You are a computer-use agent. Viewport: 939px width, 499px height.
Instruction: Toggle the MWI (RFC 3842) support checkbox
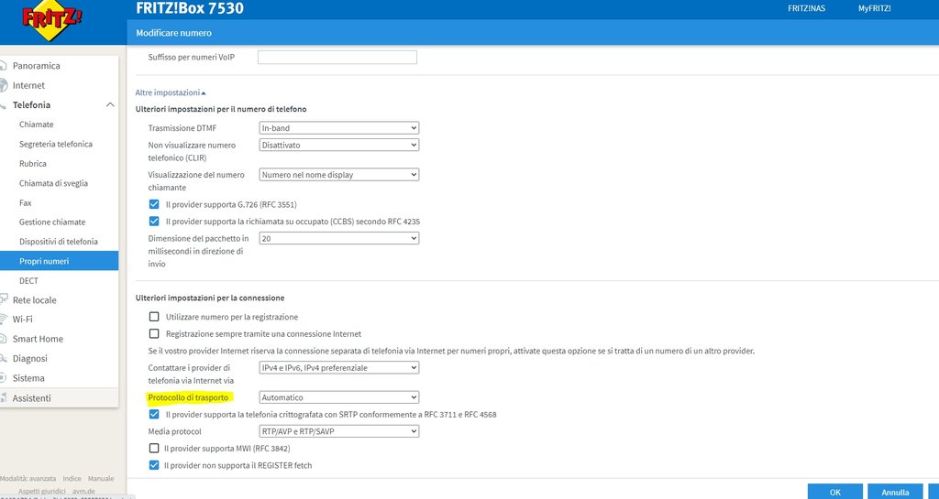pyautogui.click(x=154, y=449)
